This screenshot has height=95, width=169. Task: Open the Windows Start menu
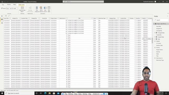(x=2, y=93)
